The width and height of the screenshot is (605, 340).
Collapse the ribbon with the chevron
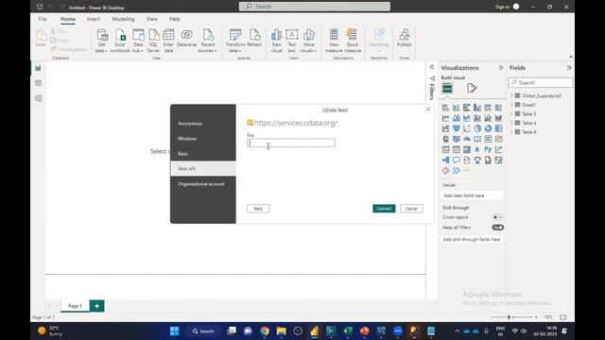(x=571, y=57)
